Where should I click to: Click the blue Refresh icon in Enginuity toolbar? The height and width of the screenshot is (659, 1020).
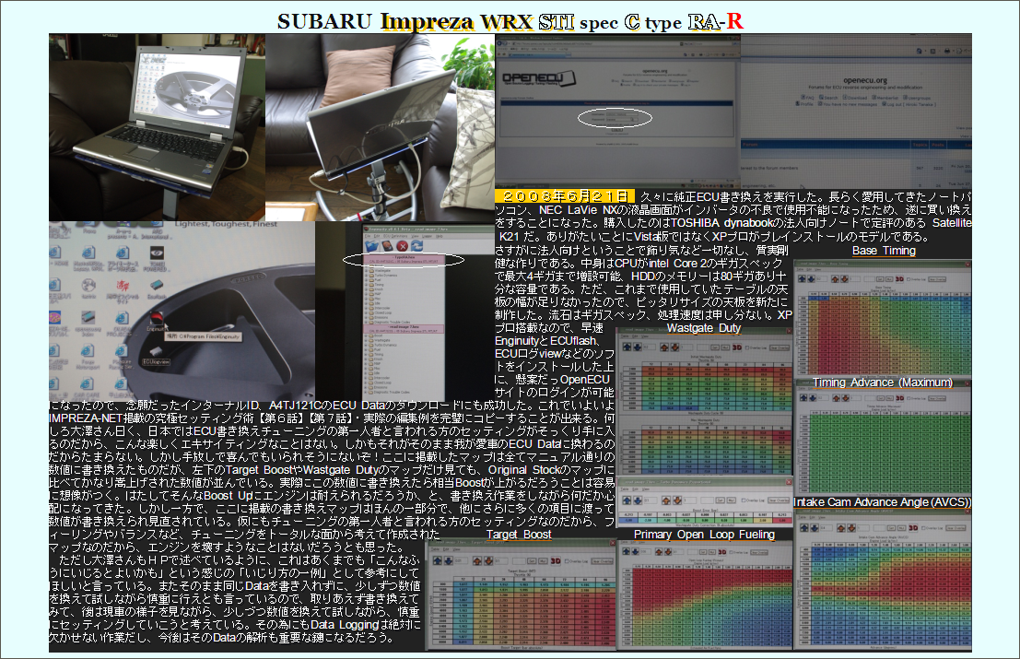(417, 246)
